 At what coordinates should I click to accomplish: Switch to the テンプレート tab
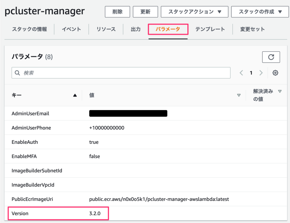pos(210,29)
